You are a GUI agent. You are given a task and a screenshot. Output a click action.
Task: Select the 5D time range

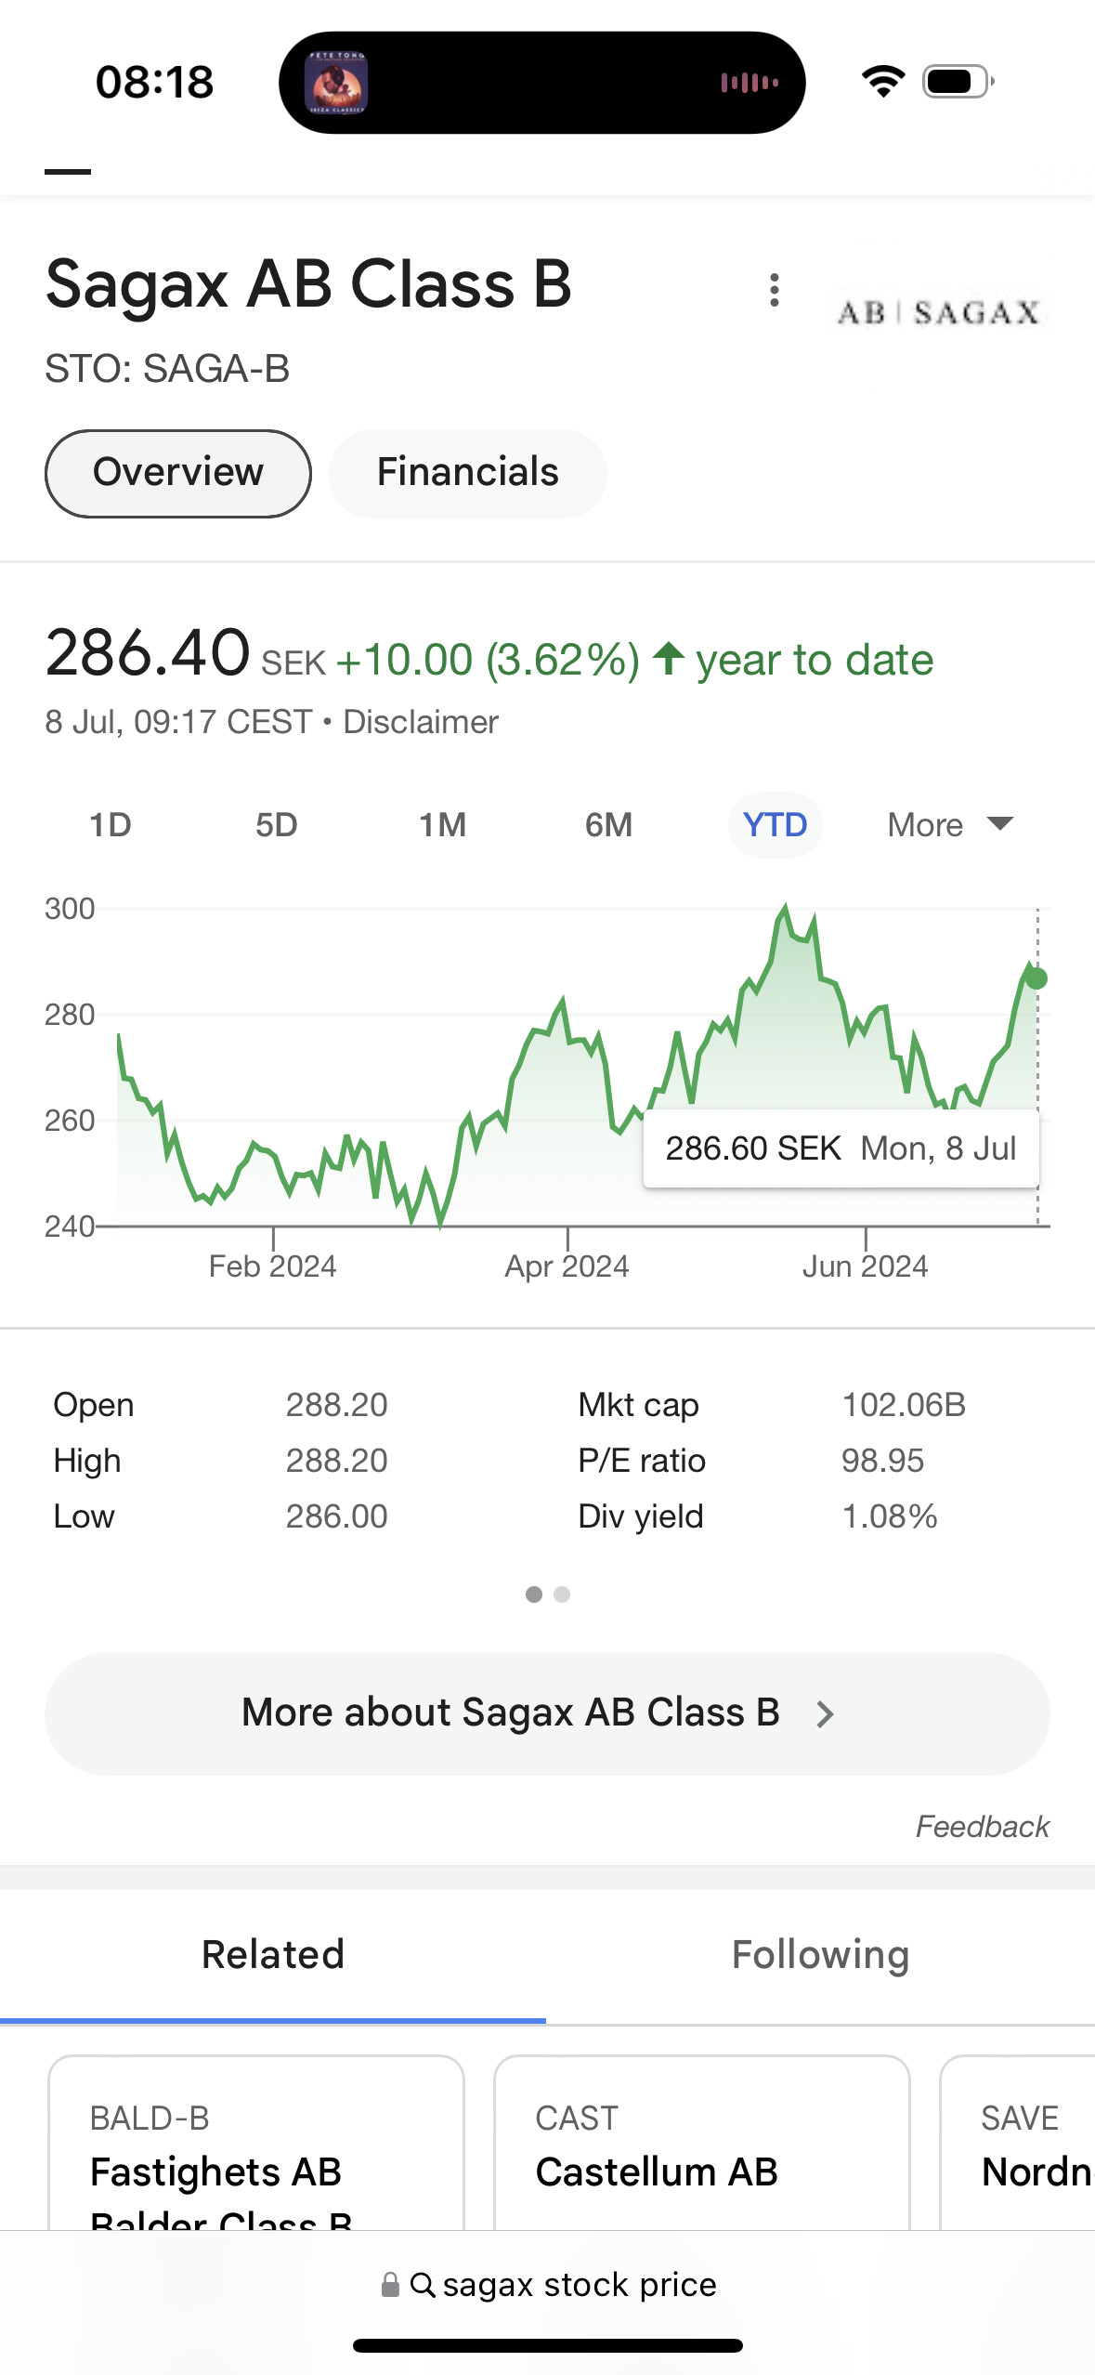tap(276, 825)
